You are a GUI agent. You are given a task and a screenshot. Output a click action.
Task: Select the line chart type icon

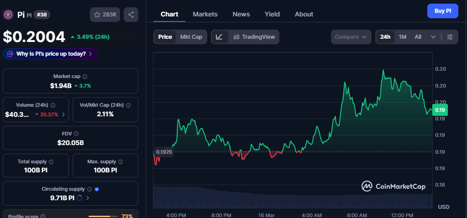[x=220, y=37]
